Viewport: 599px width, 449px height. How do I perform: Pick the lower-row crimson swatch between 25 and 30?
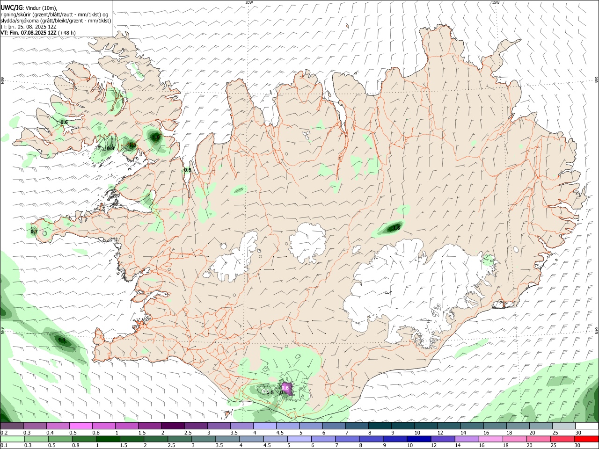(562, 439)
